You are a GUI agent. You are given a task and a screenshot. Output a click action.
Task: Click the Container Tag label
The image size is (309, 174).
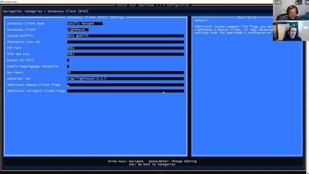[x=18, y=78]
